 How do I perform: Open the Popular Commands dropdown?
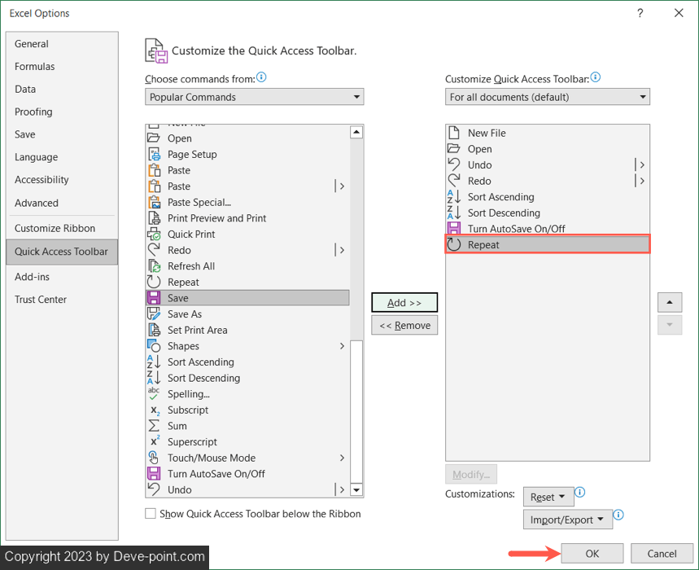tap(255, 97)
